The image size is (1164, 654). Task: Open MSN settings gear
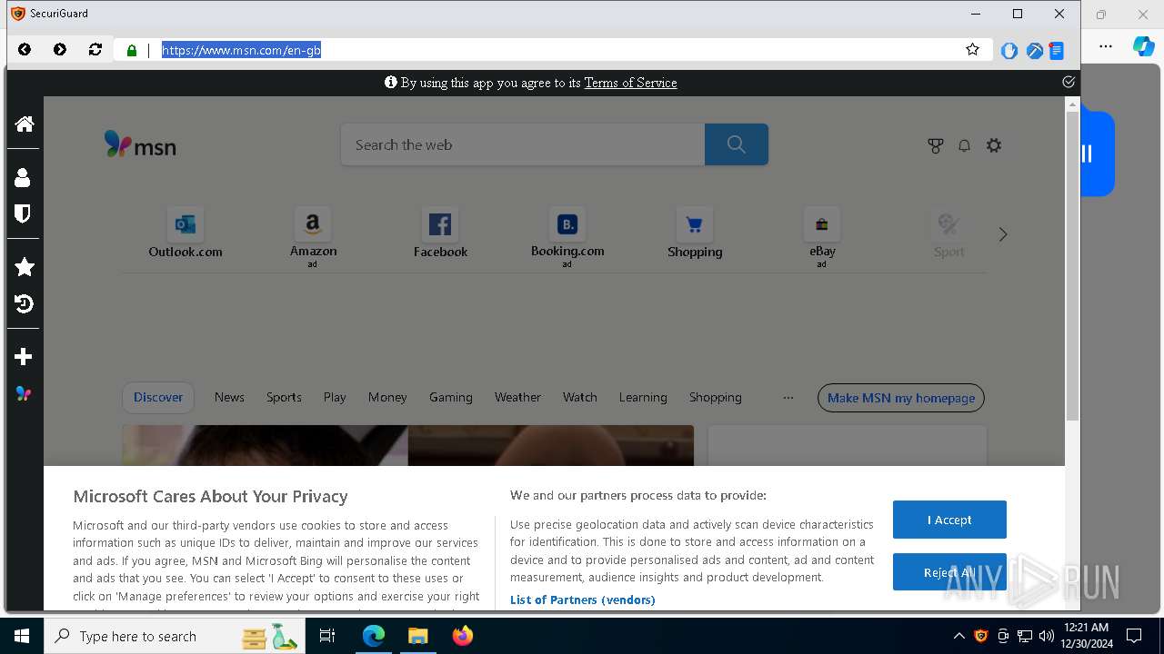tap(994, 145)
